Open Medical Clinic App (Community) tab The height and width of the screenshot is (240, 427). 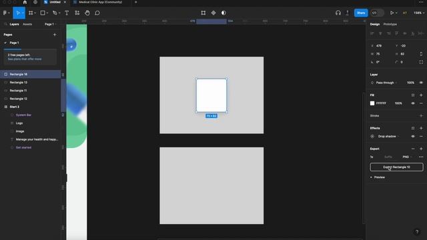click(100, 2)
